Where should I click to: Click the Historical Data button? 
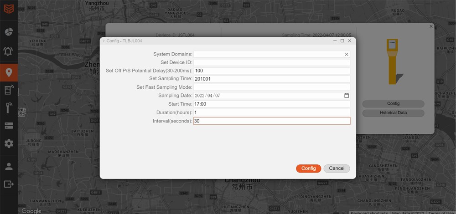tap(393, 113)
